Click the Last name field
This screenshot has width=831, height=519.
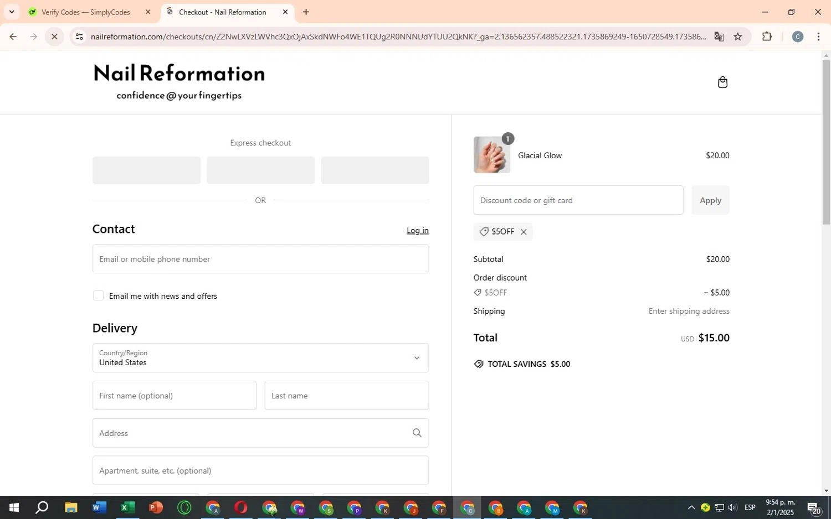click(347, 396)
